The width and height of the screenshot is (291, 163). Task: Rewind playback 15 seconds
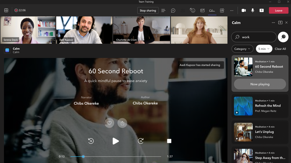pyautogui.click(x=91, y=141)
